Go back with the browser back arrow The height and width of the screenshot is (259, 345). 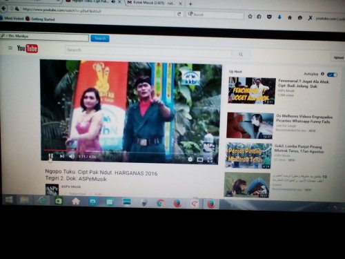coord(3,8)
